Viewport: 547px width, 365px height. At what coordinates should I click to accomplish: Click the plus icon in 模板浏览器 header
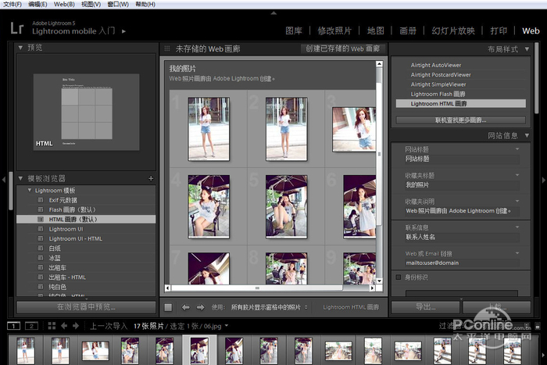point(150,178)
